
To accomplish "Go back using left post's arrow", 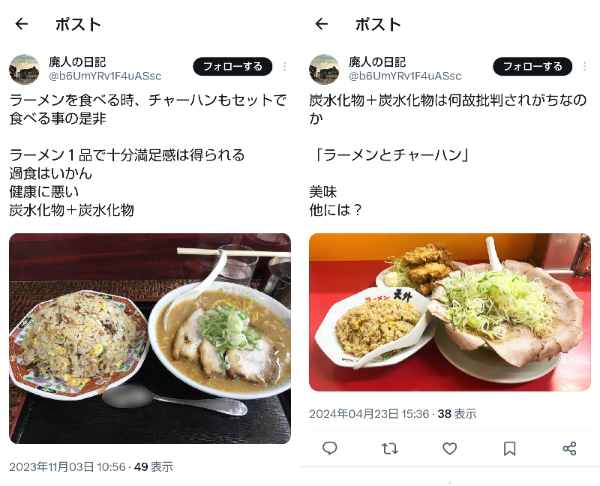I will point(22,24).
